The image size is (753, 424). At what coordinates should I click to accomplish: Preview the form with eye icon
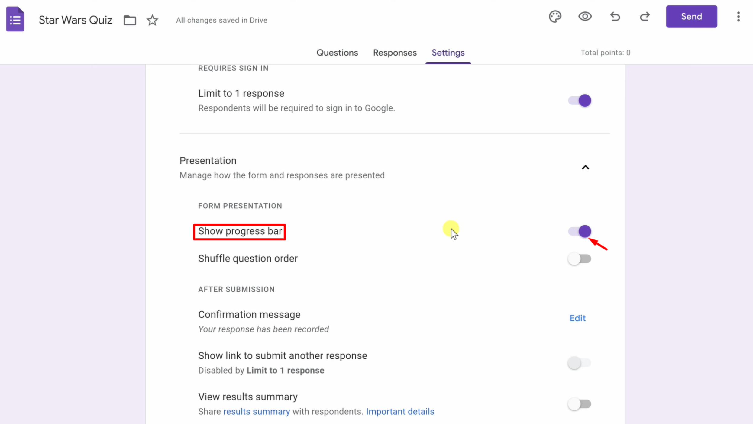tap(585, 16)
